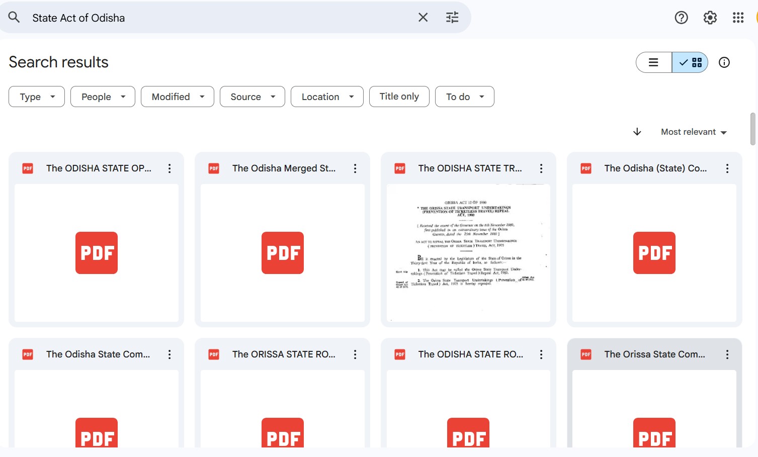The height and width of the screenshot is (457, 758).
Task: Click PDF type icon beside The ODISHA STATE RO...
Action: click(x=400, y=354)
